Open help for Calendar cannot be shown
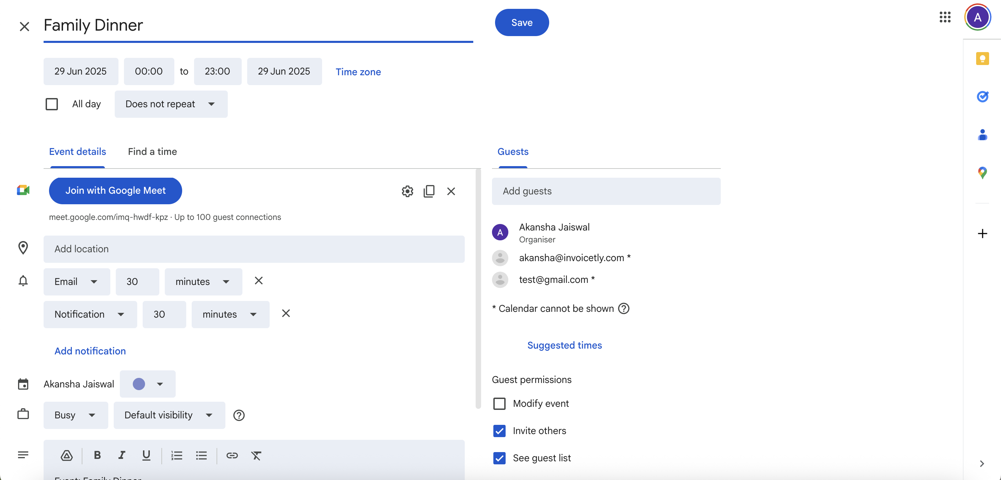 [x=624, y=309]
